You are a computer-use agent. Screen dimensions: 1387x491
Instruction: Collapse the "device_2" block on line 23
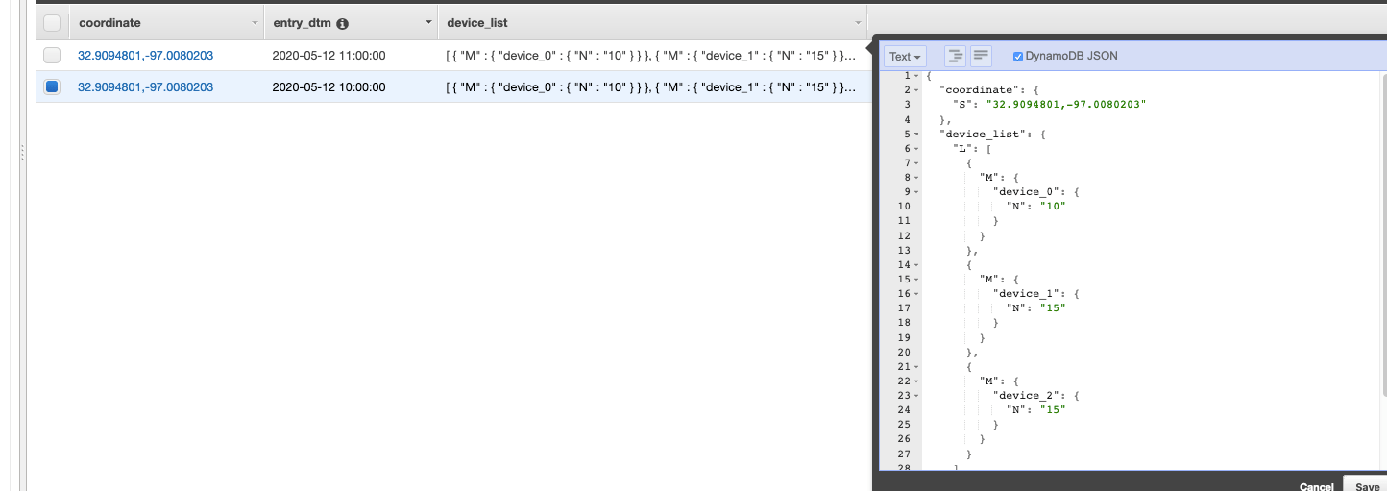(917, 396)
